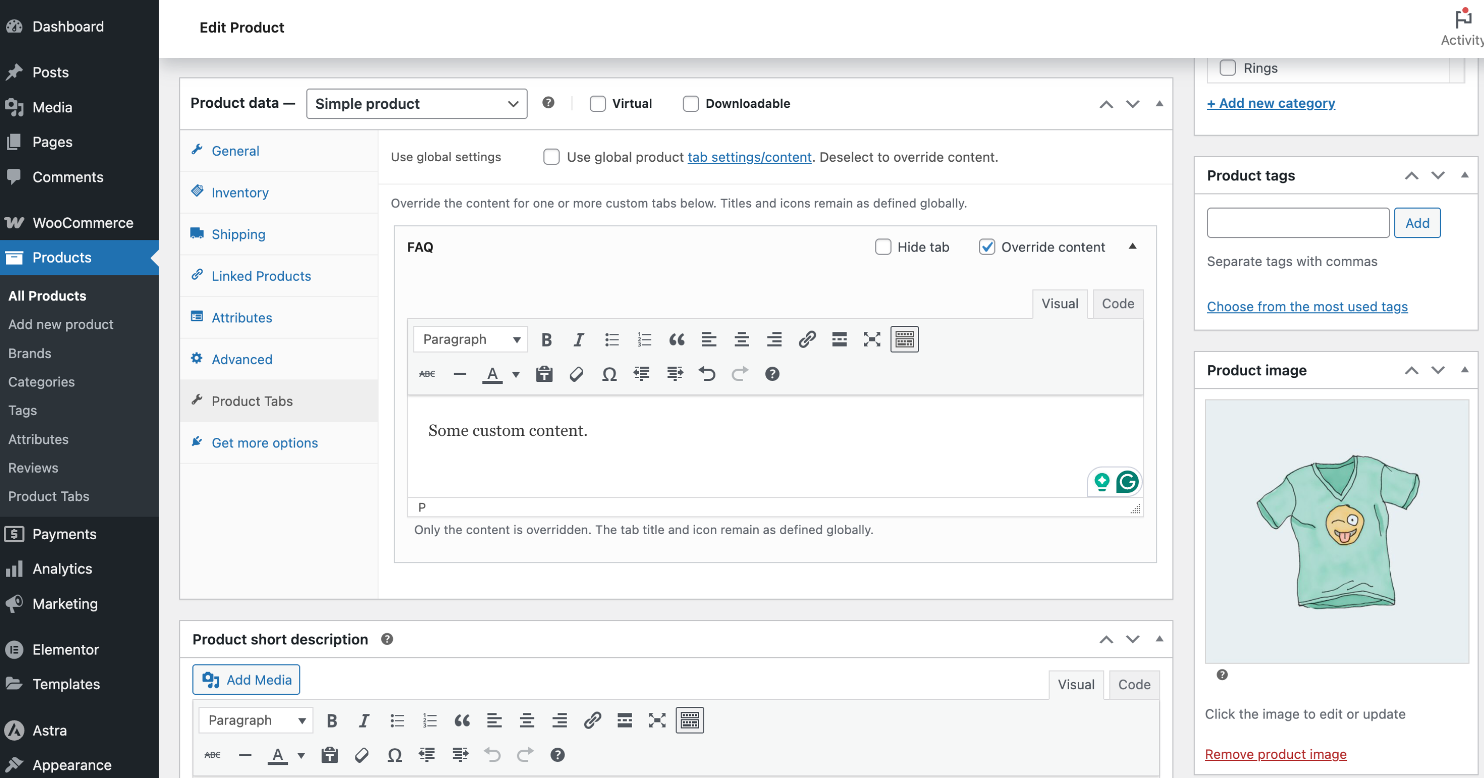Screen dimensions: 1484x778
Task: Open the special character picker (Ω)
Action: [609, 374]
